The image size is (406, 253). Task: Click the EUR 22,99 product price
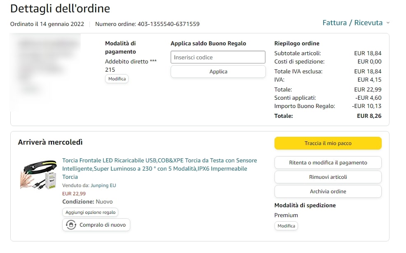(74, 194)
